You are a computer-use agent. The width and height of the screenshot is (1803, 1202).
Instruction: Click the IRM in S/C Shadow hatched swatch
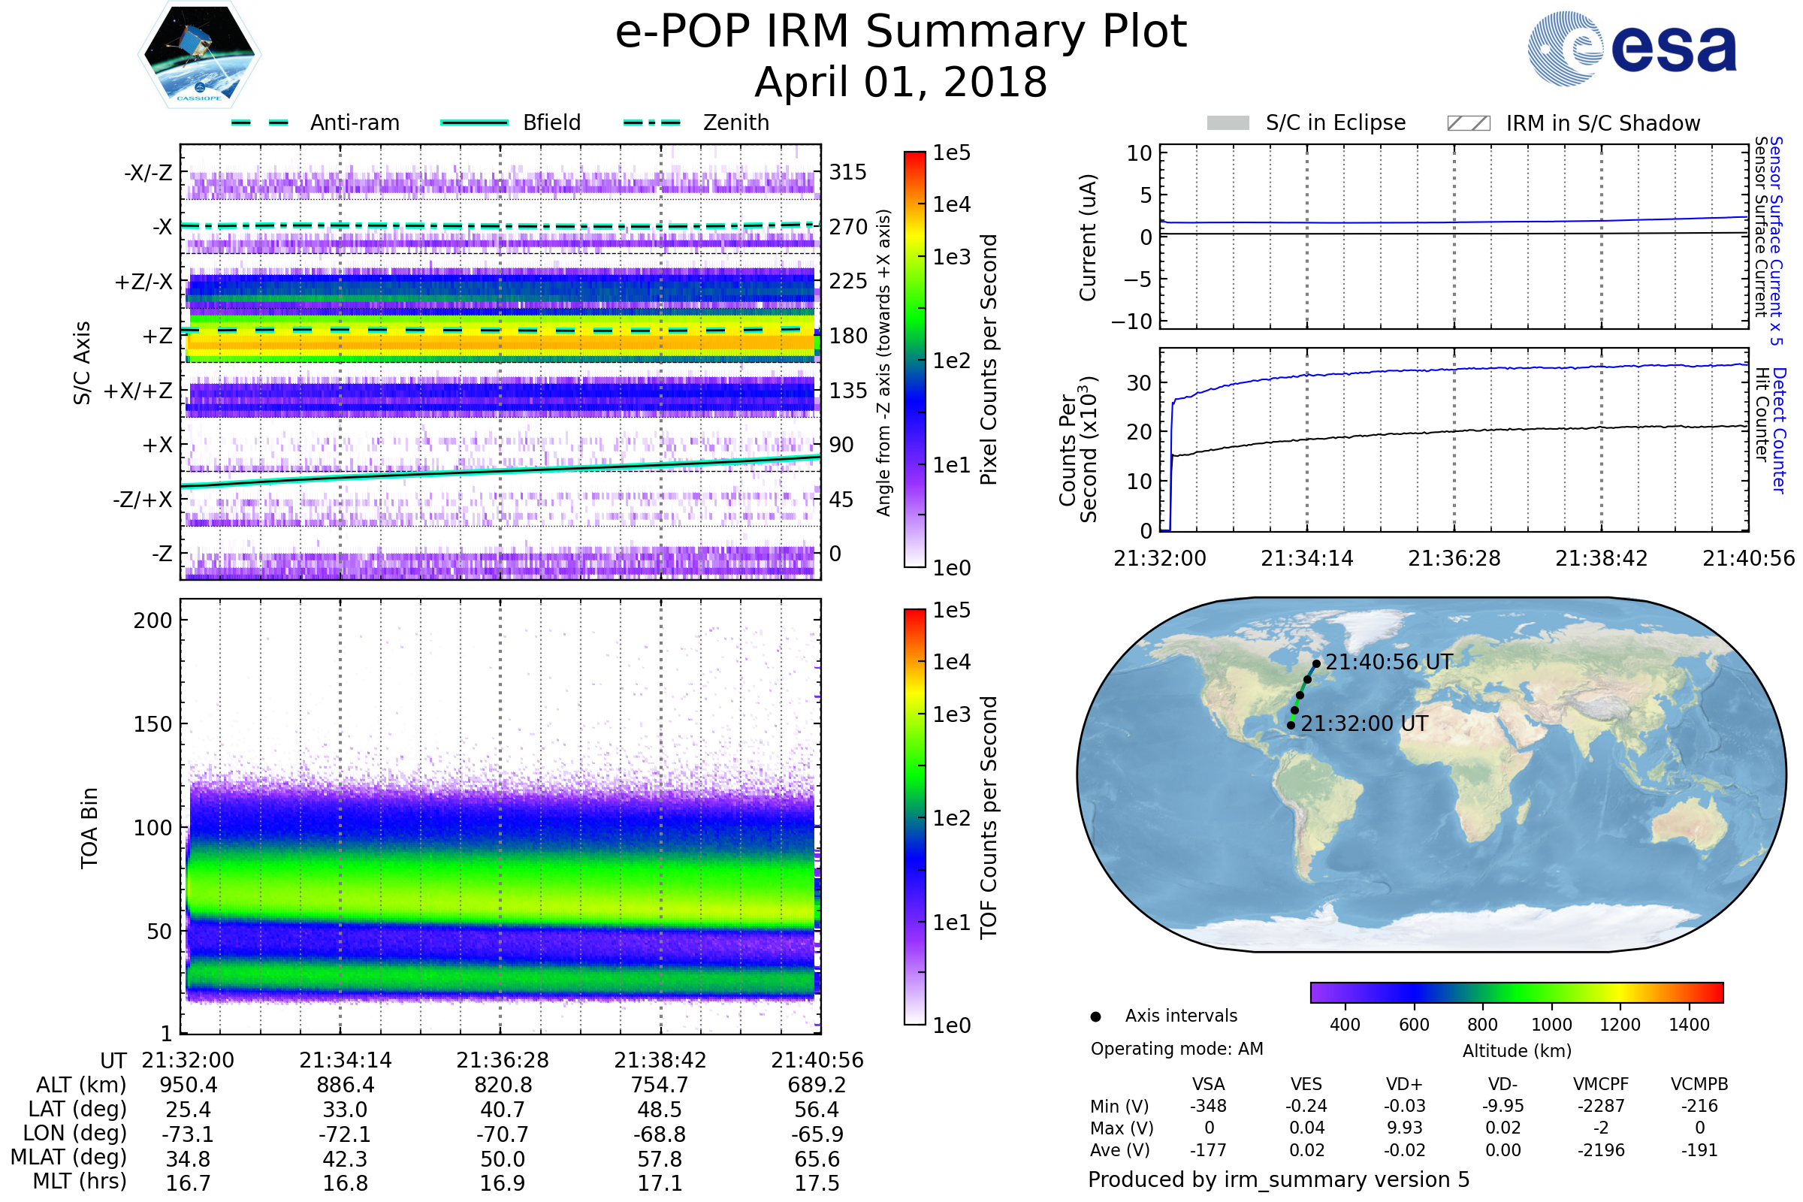pos(1468,123)
